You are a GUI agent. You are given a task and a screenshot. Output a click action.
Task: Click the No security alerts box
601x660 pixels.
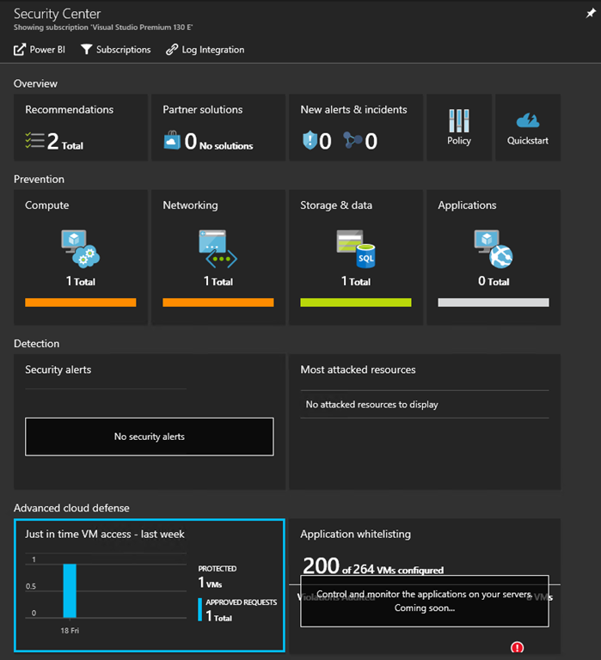150,437
